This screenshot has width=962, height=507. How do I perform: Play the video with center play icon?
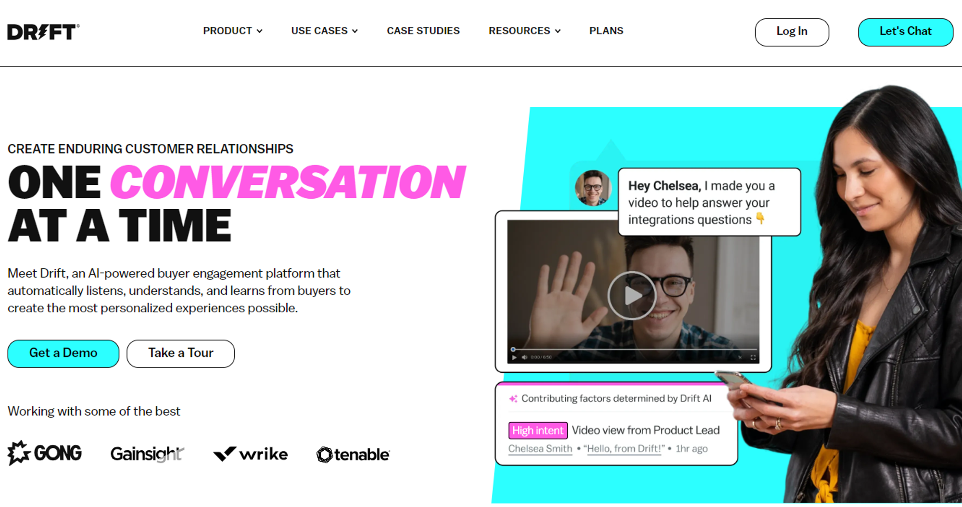pos(632,295)
